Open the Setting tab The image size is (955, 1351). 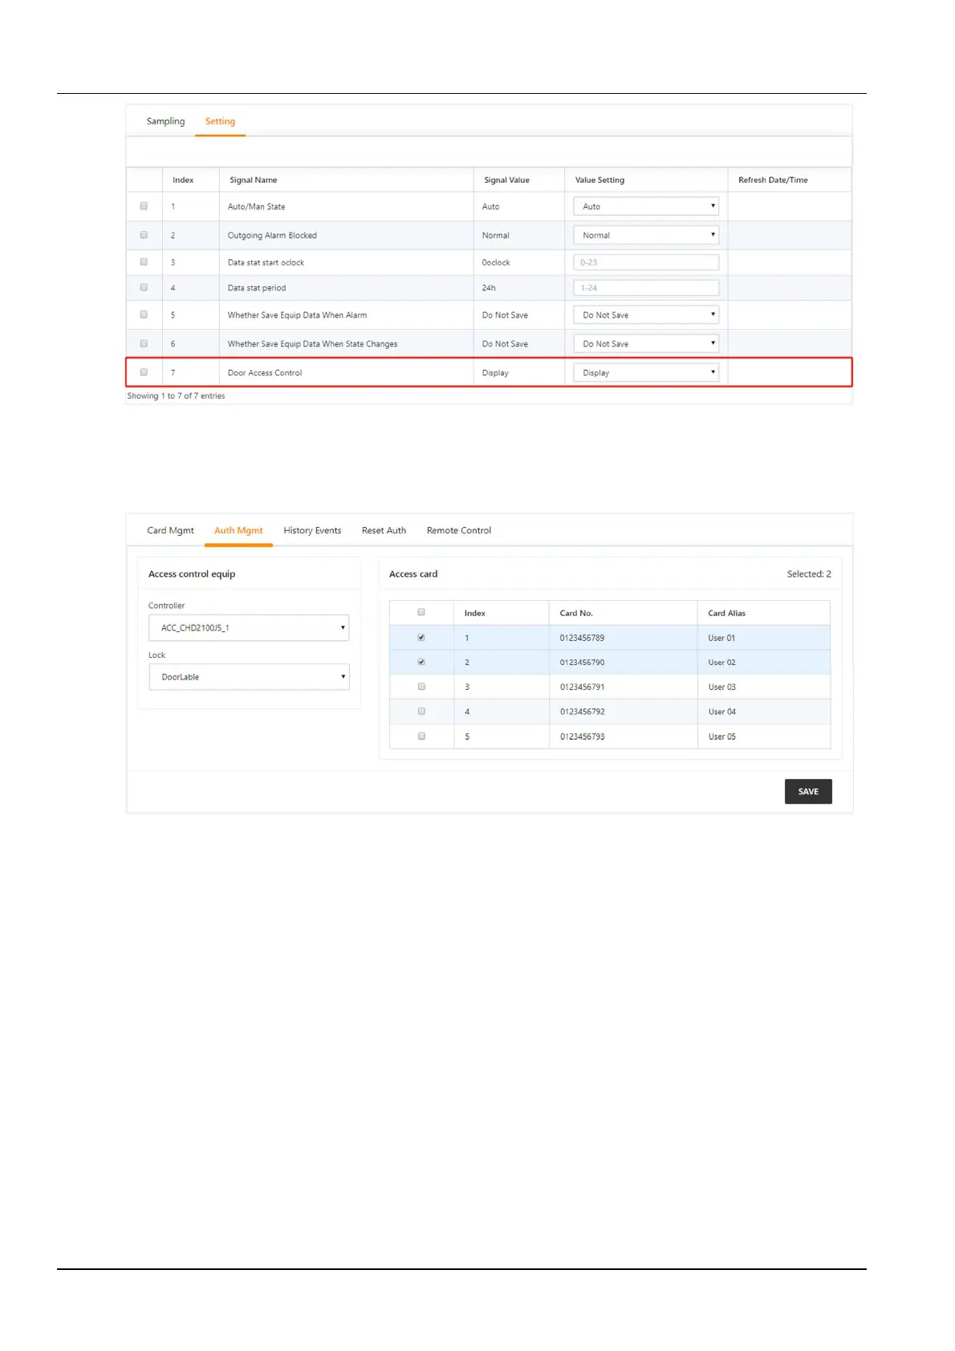220,121
